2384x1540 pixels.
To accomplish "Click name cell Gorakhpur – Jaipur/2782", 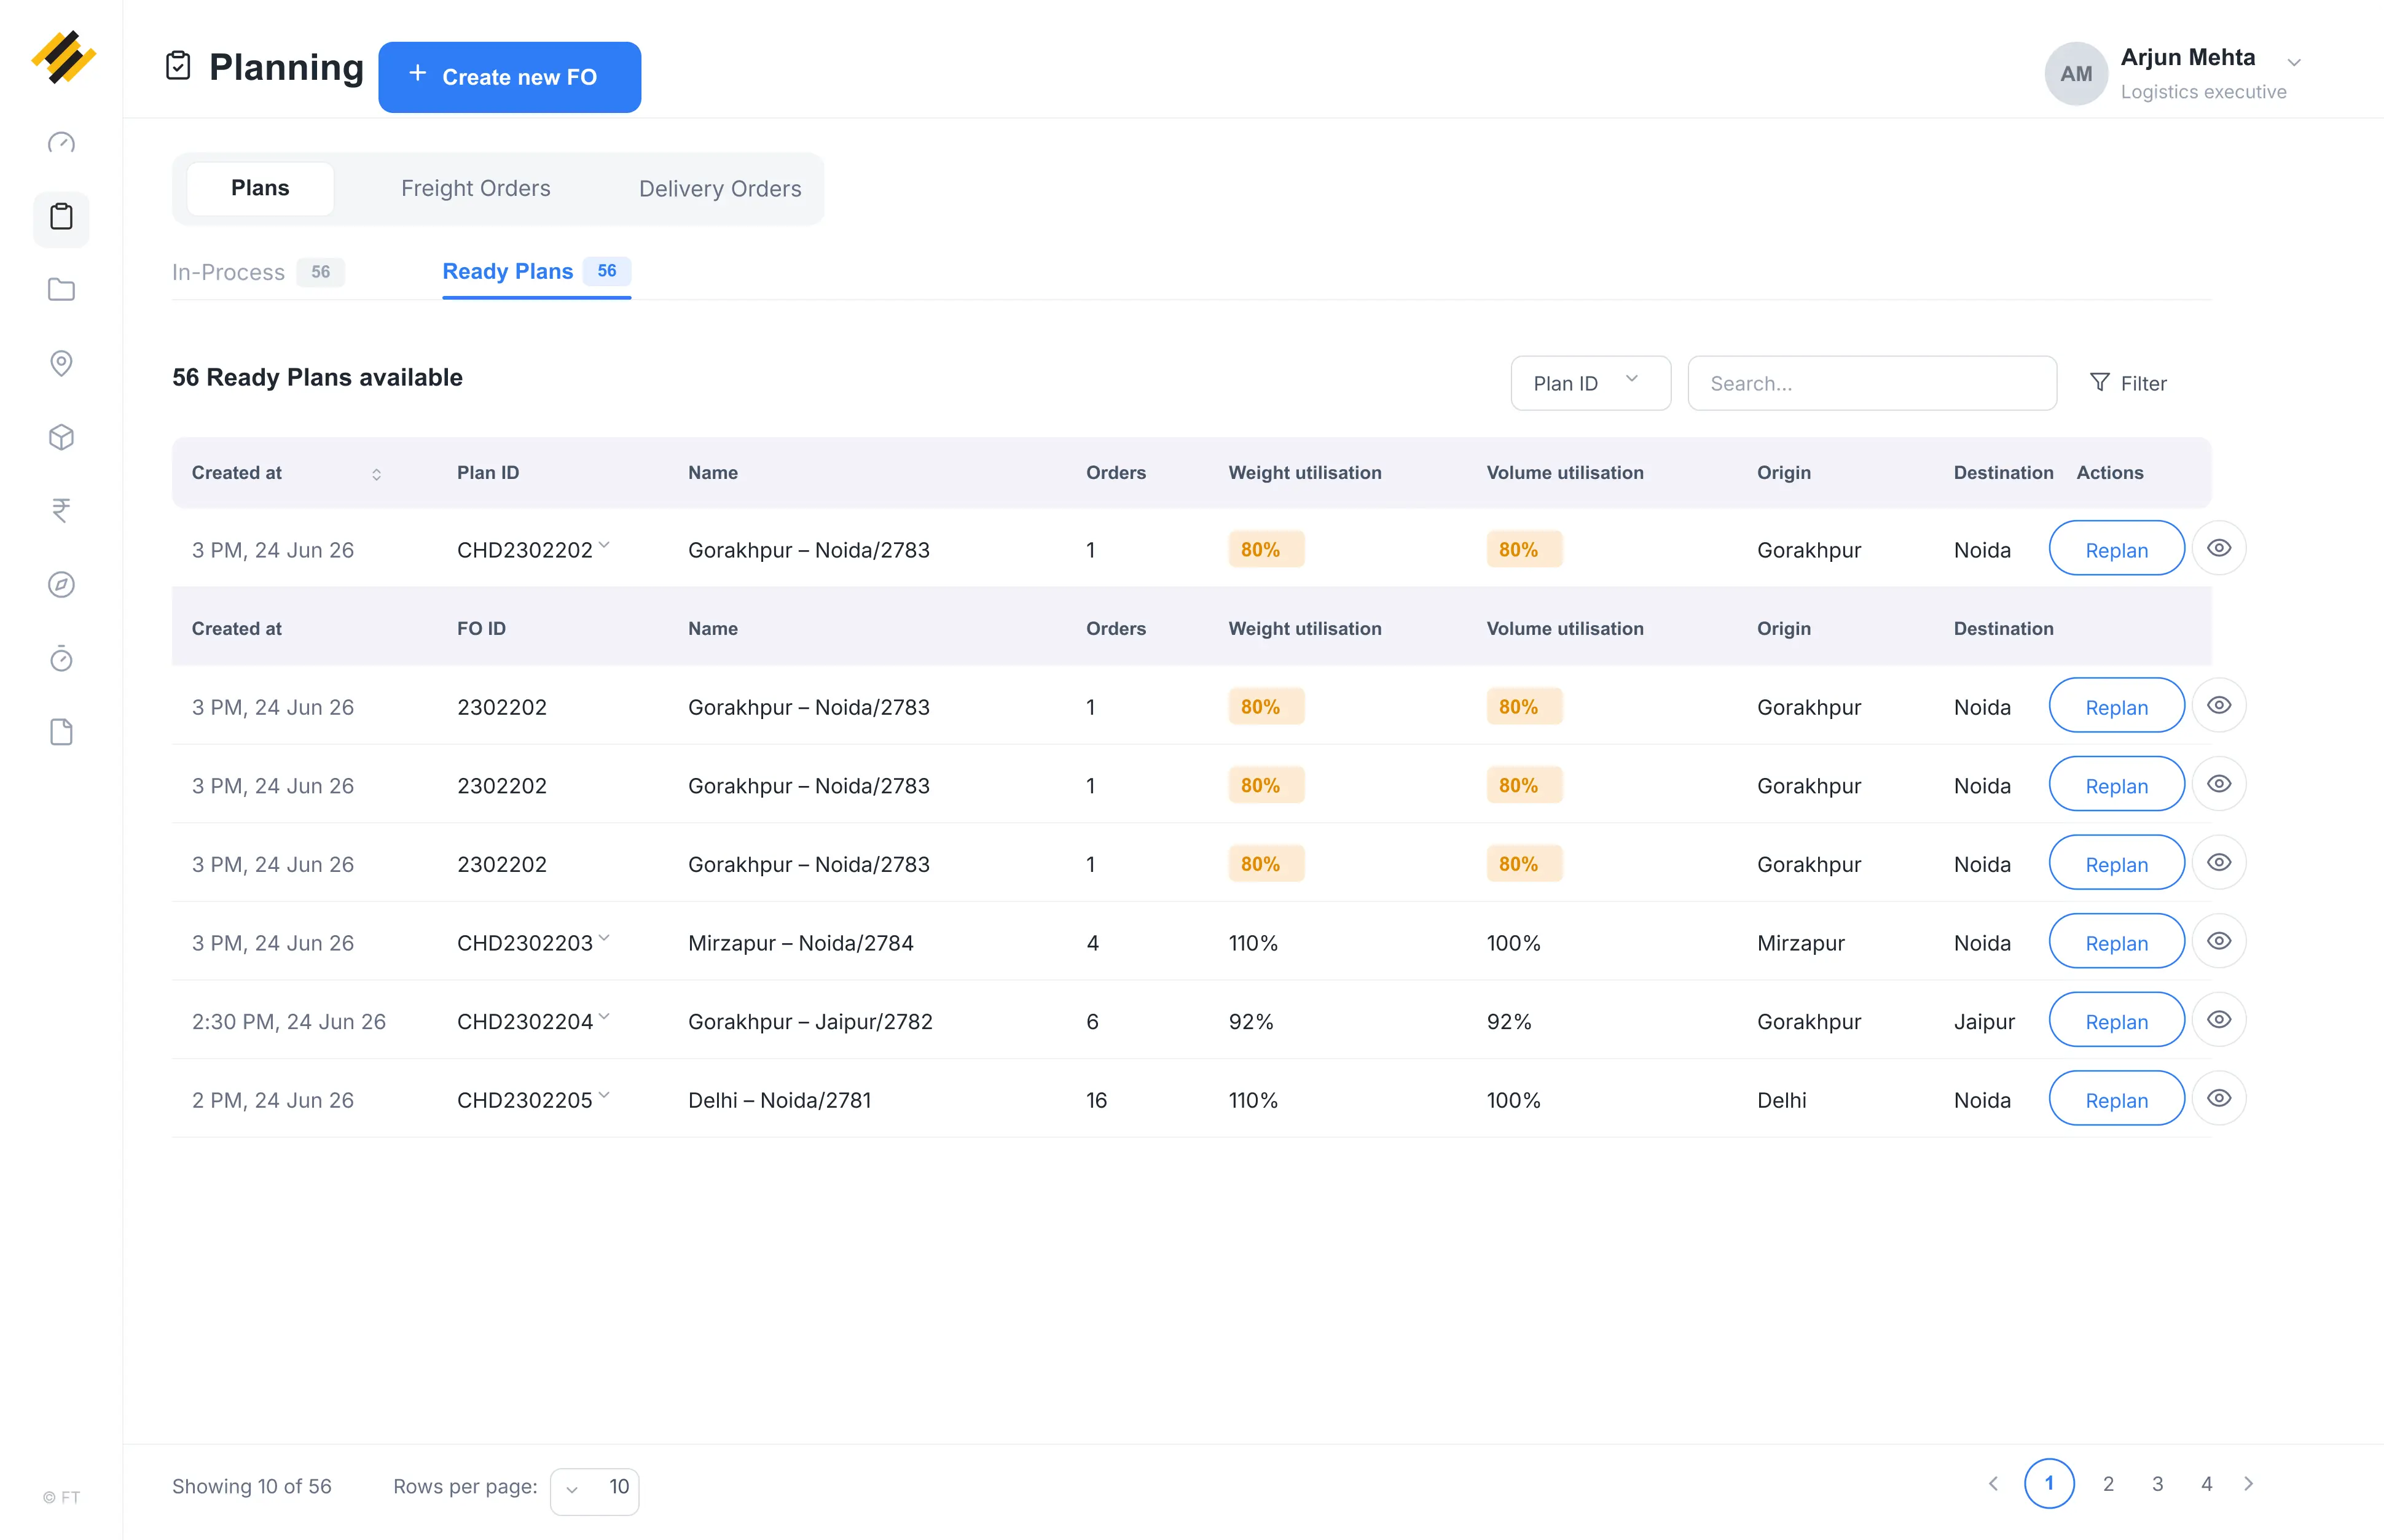I will tap(810, 1022).
